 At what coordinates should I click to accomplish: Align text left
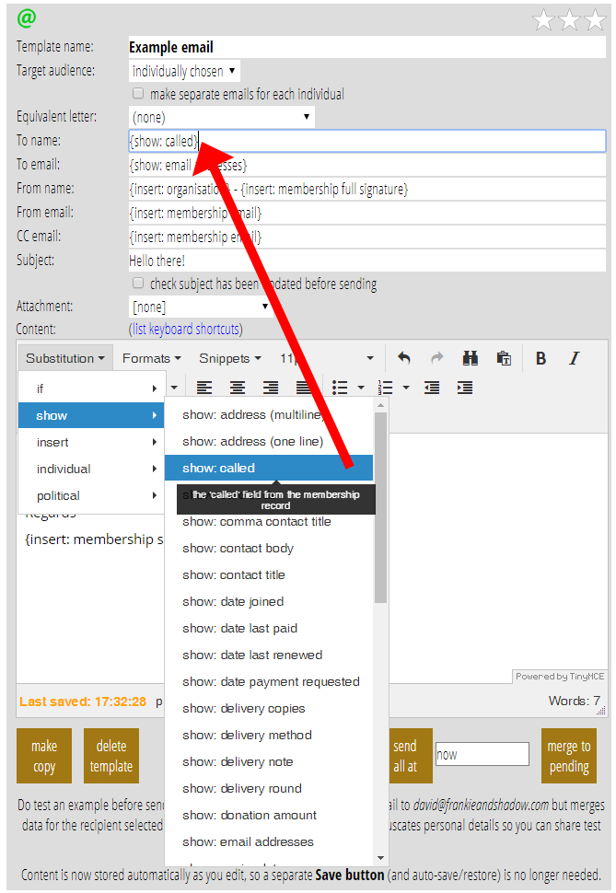point(204,388)
